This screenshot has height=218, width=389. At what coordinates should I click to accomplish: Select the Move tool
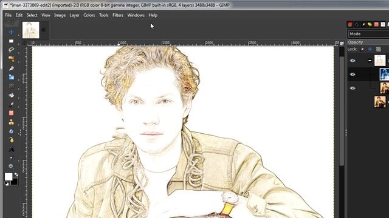[11, 32]
